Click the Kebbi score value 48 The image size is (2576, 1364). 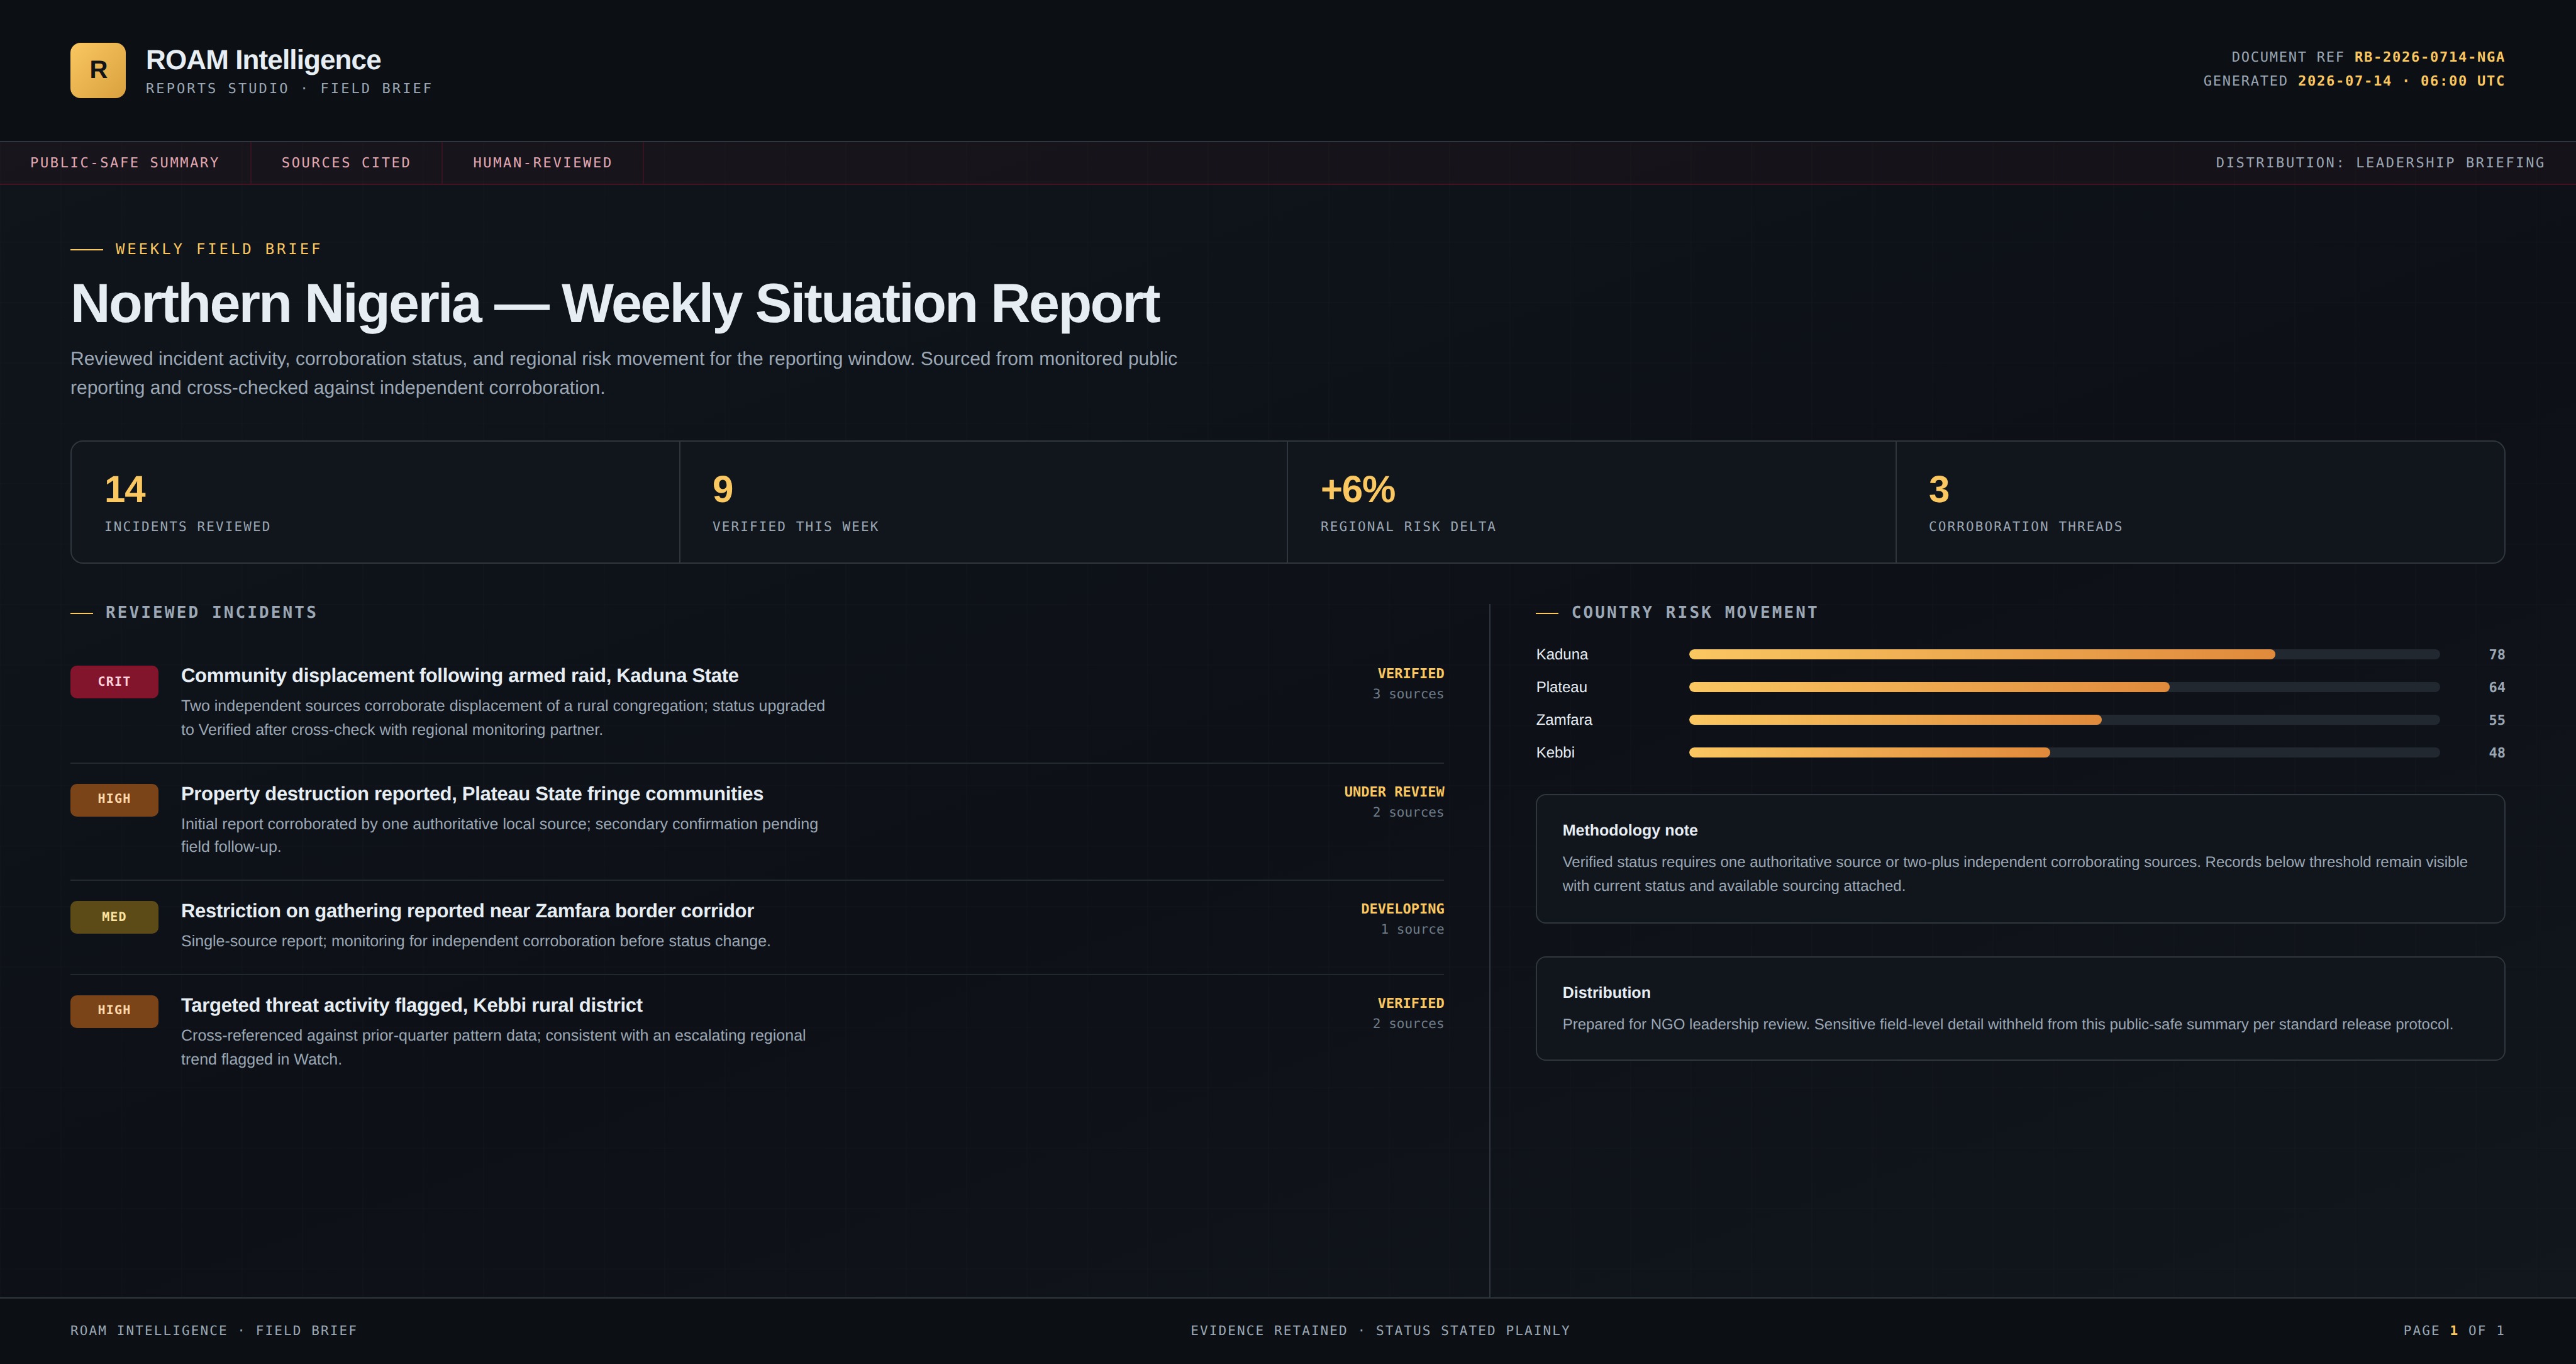[x=2496, y=752]
